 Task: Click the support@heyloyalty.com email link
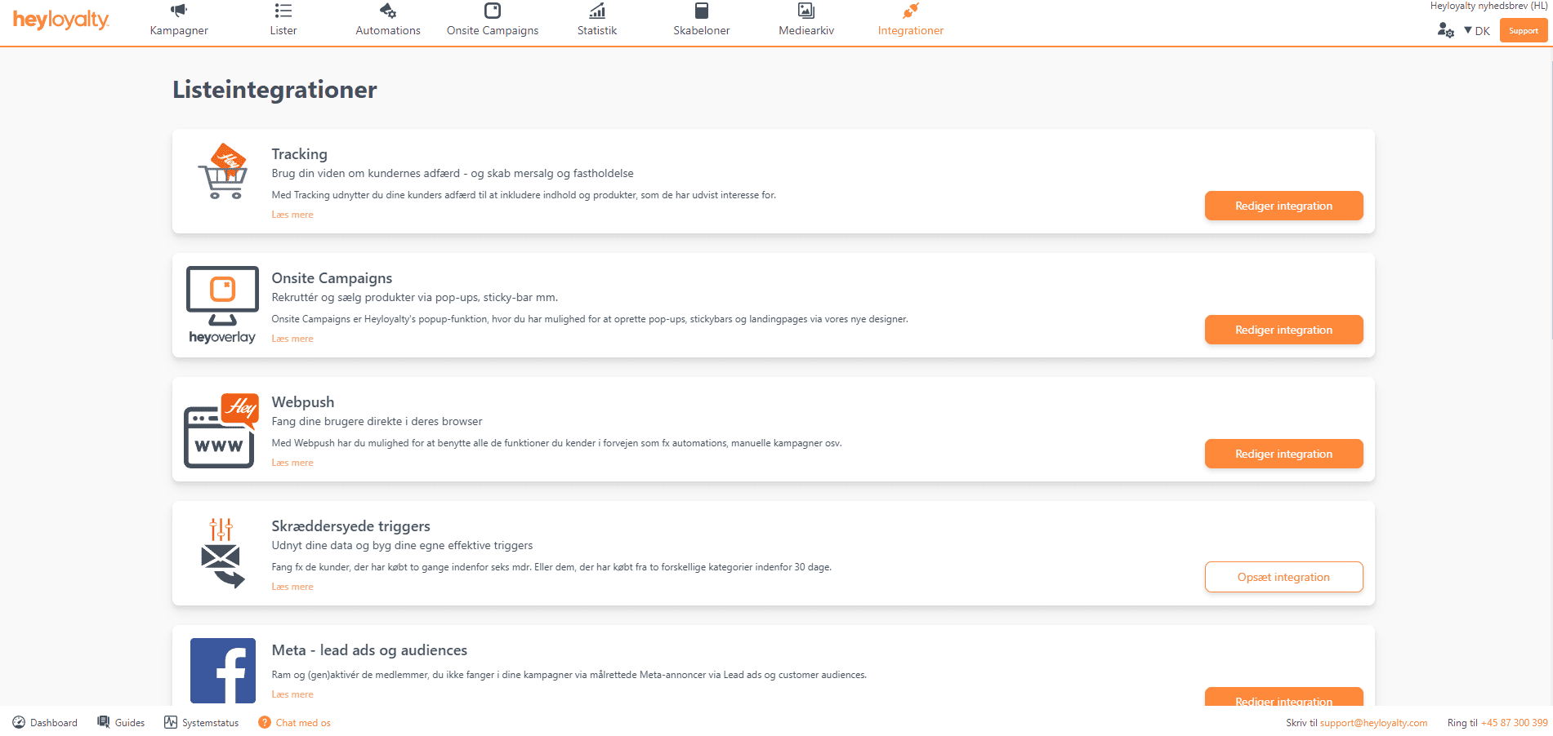coord(1373,723)
